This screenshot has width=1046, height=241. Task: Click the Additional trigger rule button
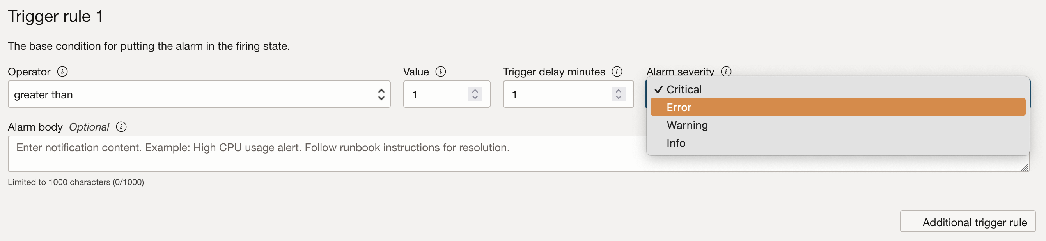[x=968, y=222]
